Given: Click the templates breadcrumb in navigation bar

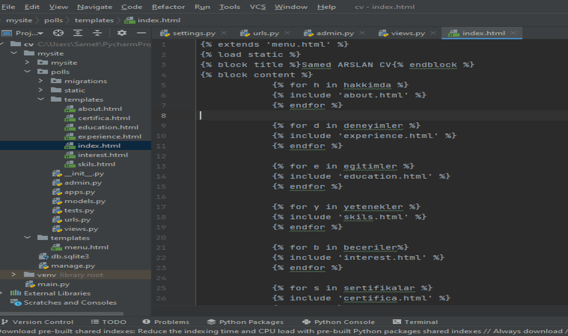Looking at the screenshot, I should pyautogui.click(x=94, y=20).
